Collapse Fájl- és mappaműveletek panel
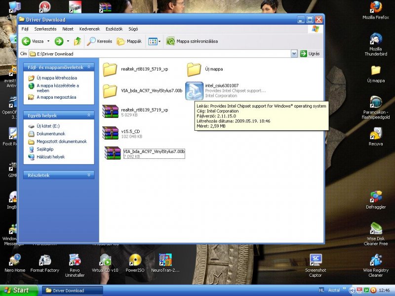The image size is (395, 296). (89, 67)
